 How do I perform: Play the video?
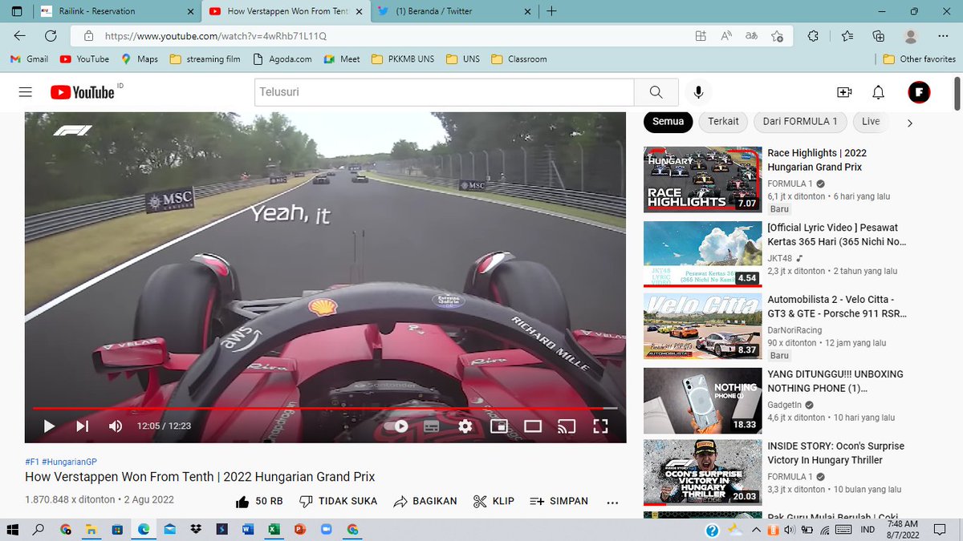coord(49,426)
